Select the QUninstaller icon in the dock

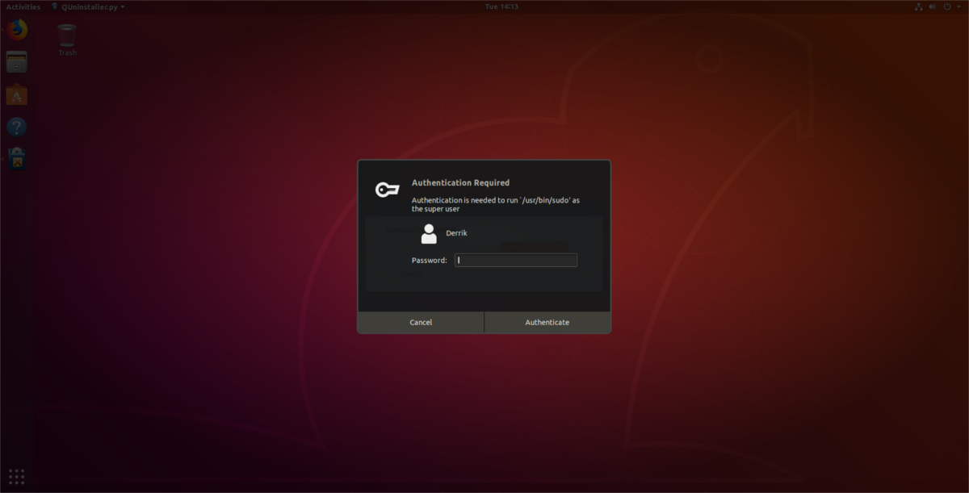coord(16,159)
